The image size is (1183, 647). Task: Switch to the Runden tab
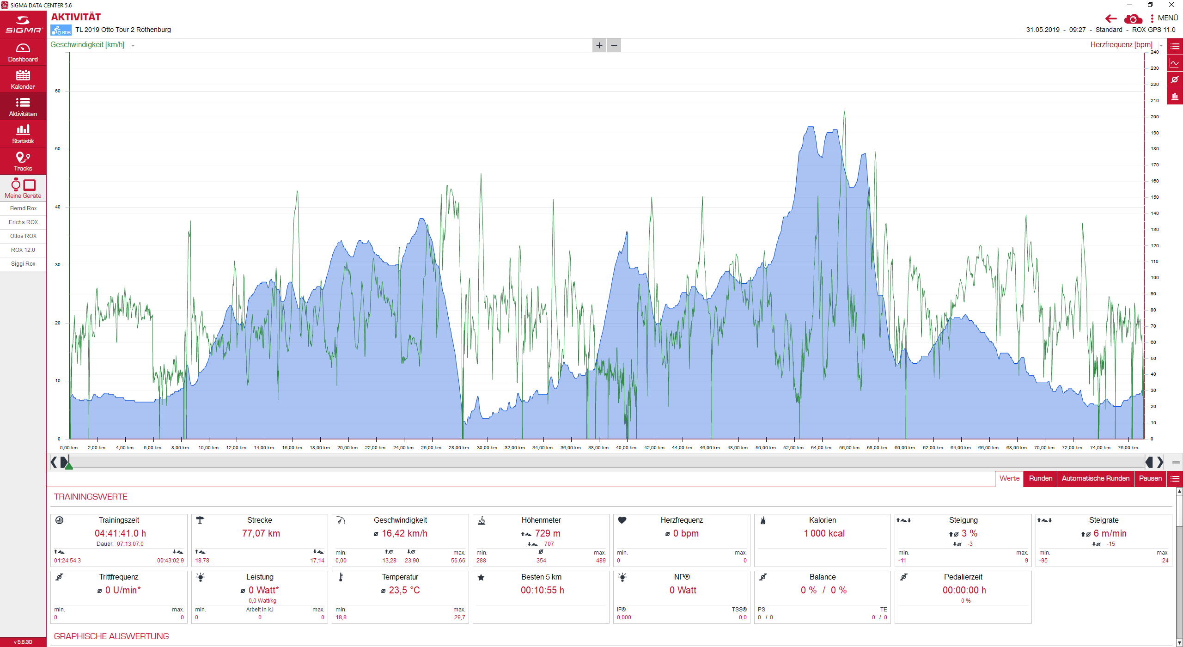tap(1040, 478)
